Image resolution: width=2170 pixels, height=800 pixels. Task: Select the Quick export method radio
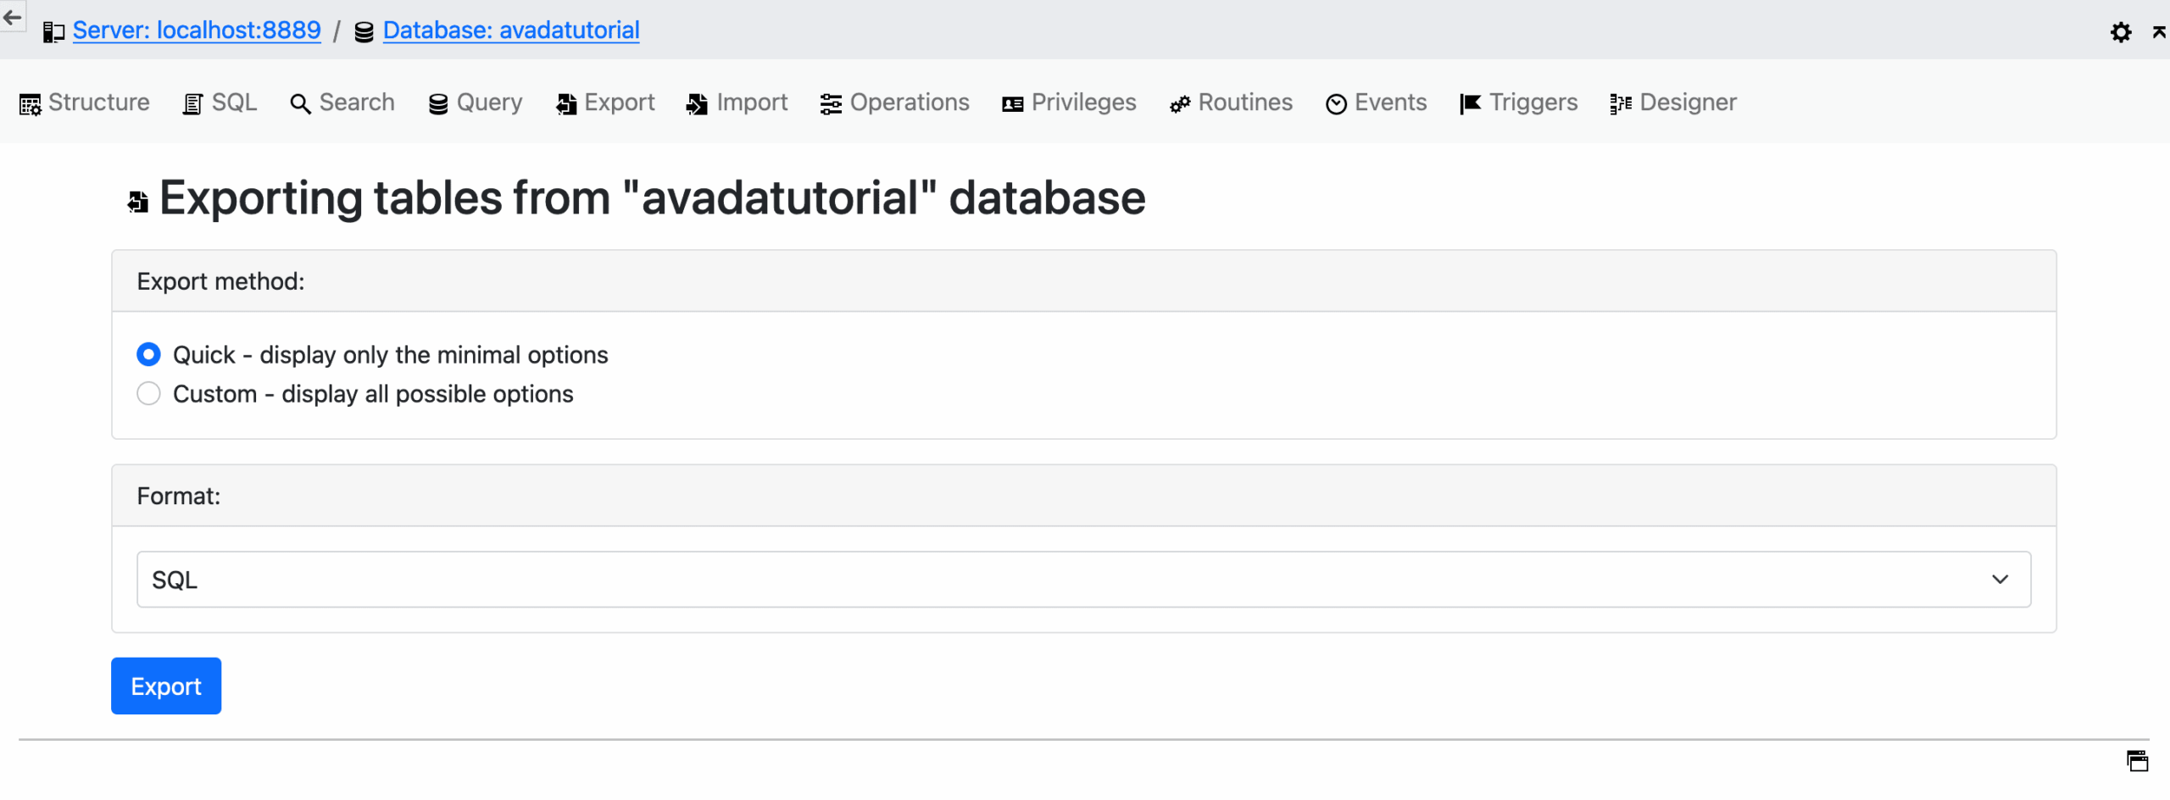[x=148, y=354]
